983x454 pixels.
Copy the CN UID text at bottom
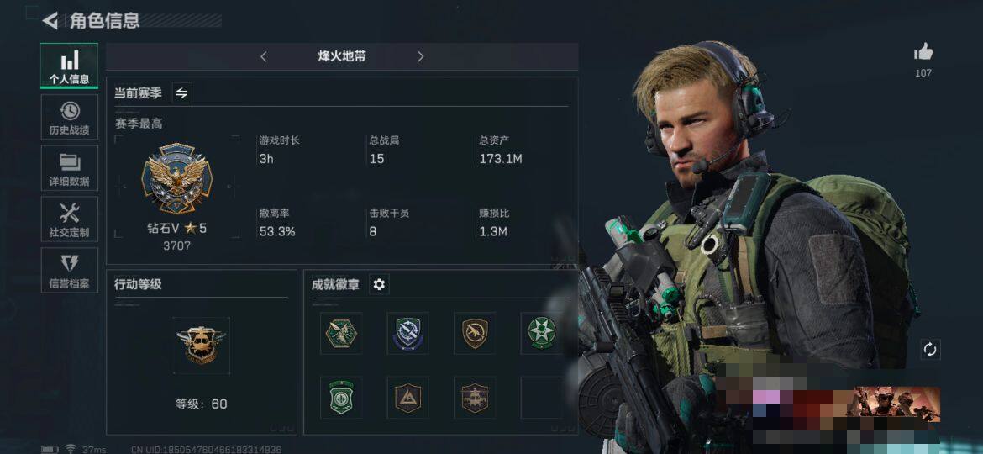coord(206,450)
